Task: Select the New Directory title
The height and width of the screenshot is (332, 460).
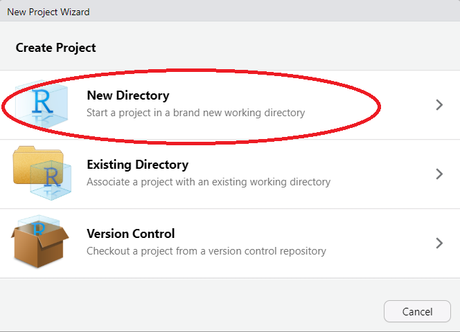Action: (x=127, y=95)
